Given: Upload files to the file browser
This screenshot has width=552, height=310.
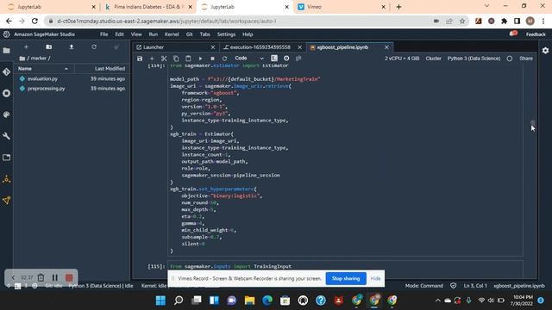Looking at the screenshot, I should (72, 46).
